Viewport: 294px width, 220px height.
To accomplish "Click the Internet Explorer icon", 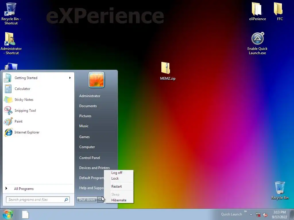I will (x=8, y=132).
